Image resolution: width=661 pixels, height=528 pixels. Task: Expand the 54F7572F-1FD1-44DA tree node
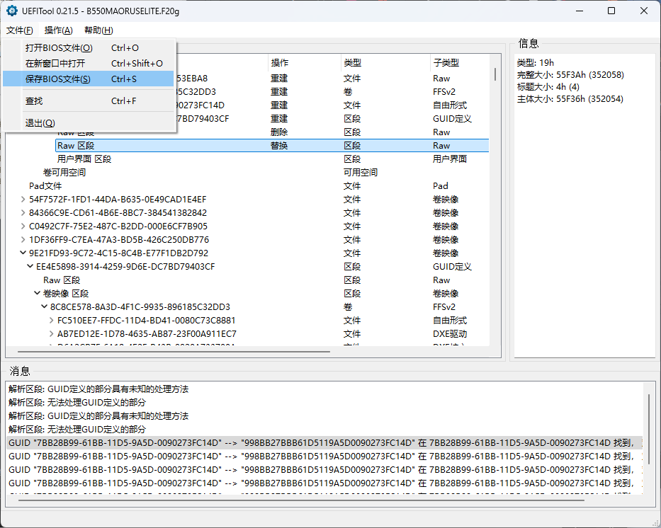(23, 200)
